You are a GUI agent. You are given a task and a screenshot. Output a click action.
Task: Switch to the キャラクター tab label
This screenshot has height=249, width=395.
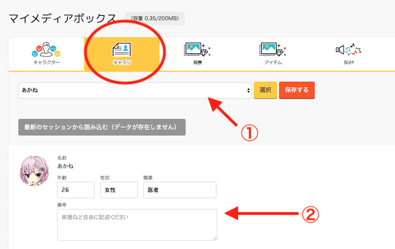(46, 63)
